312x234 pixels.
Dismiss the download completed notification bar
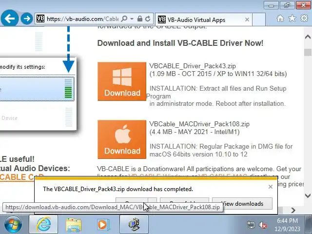coord(271,187)
